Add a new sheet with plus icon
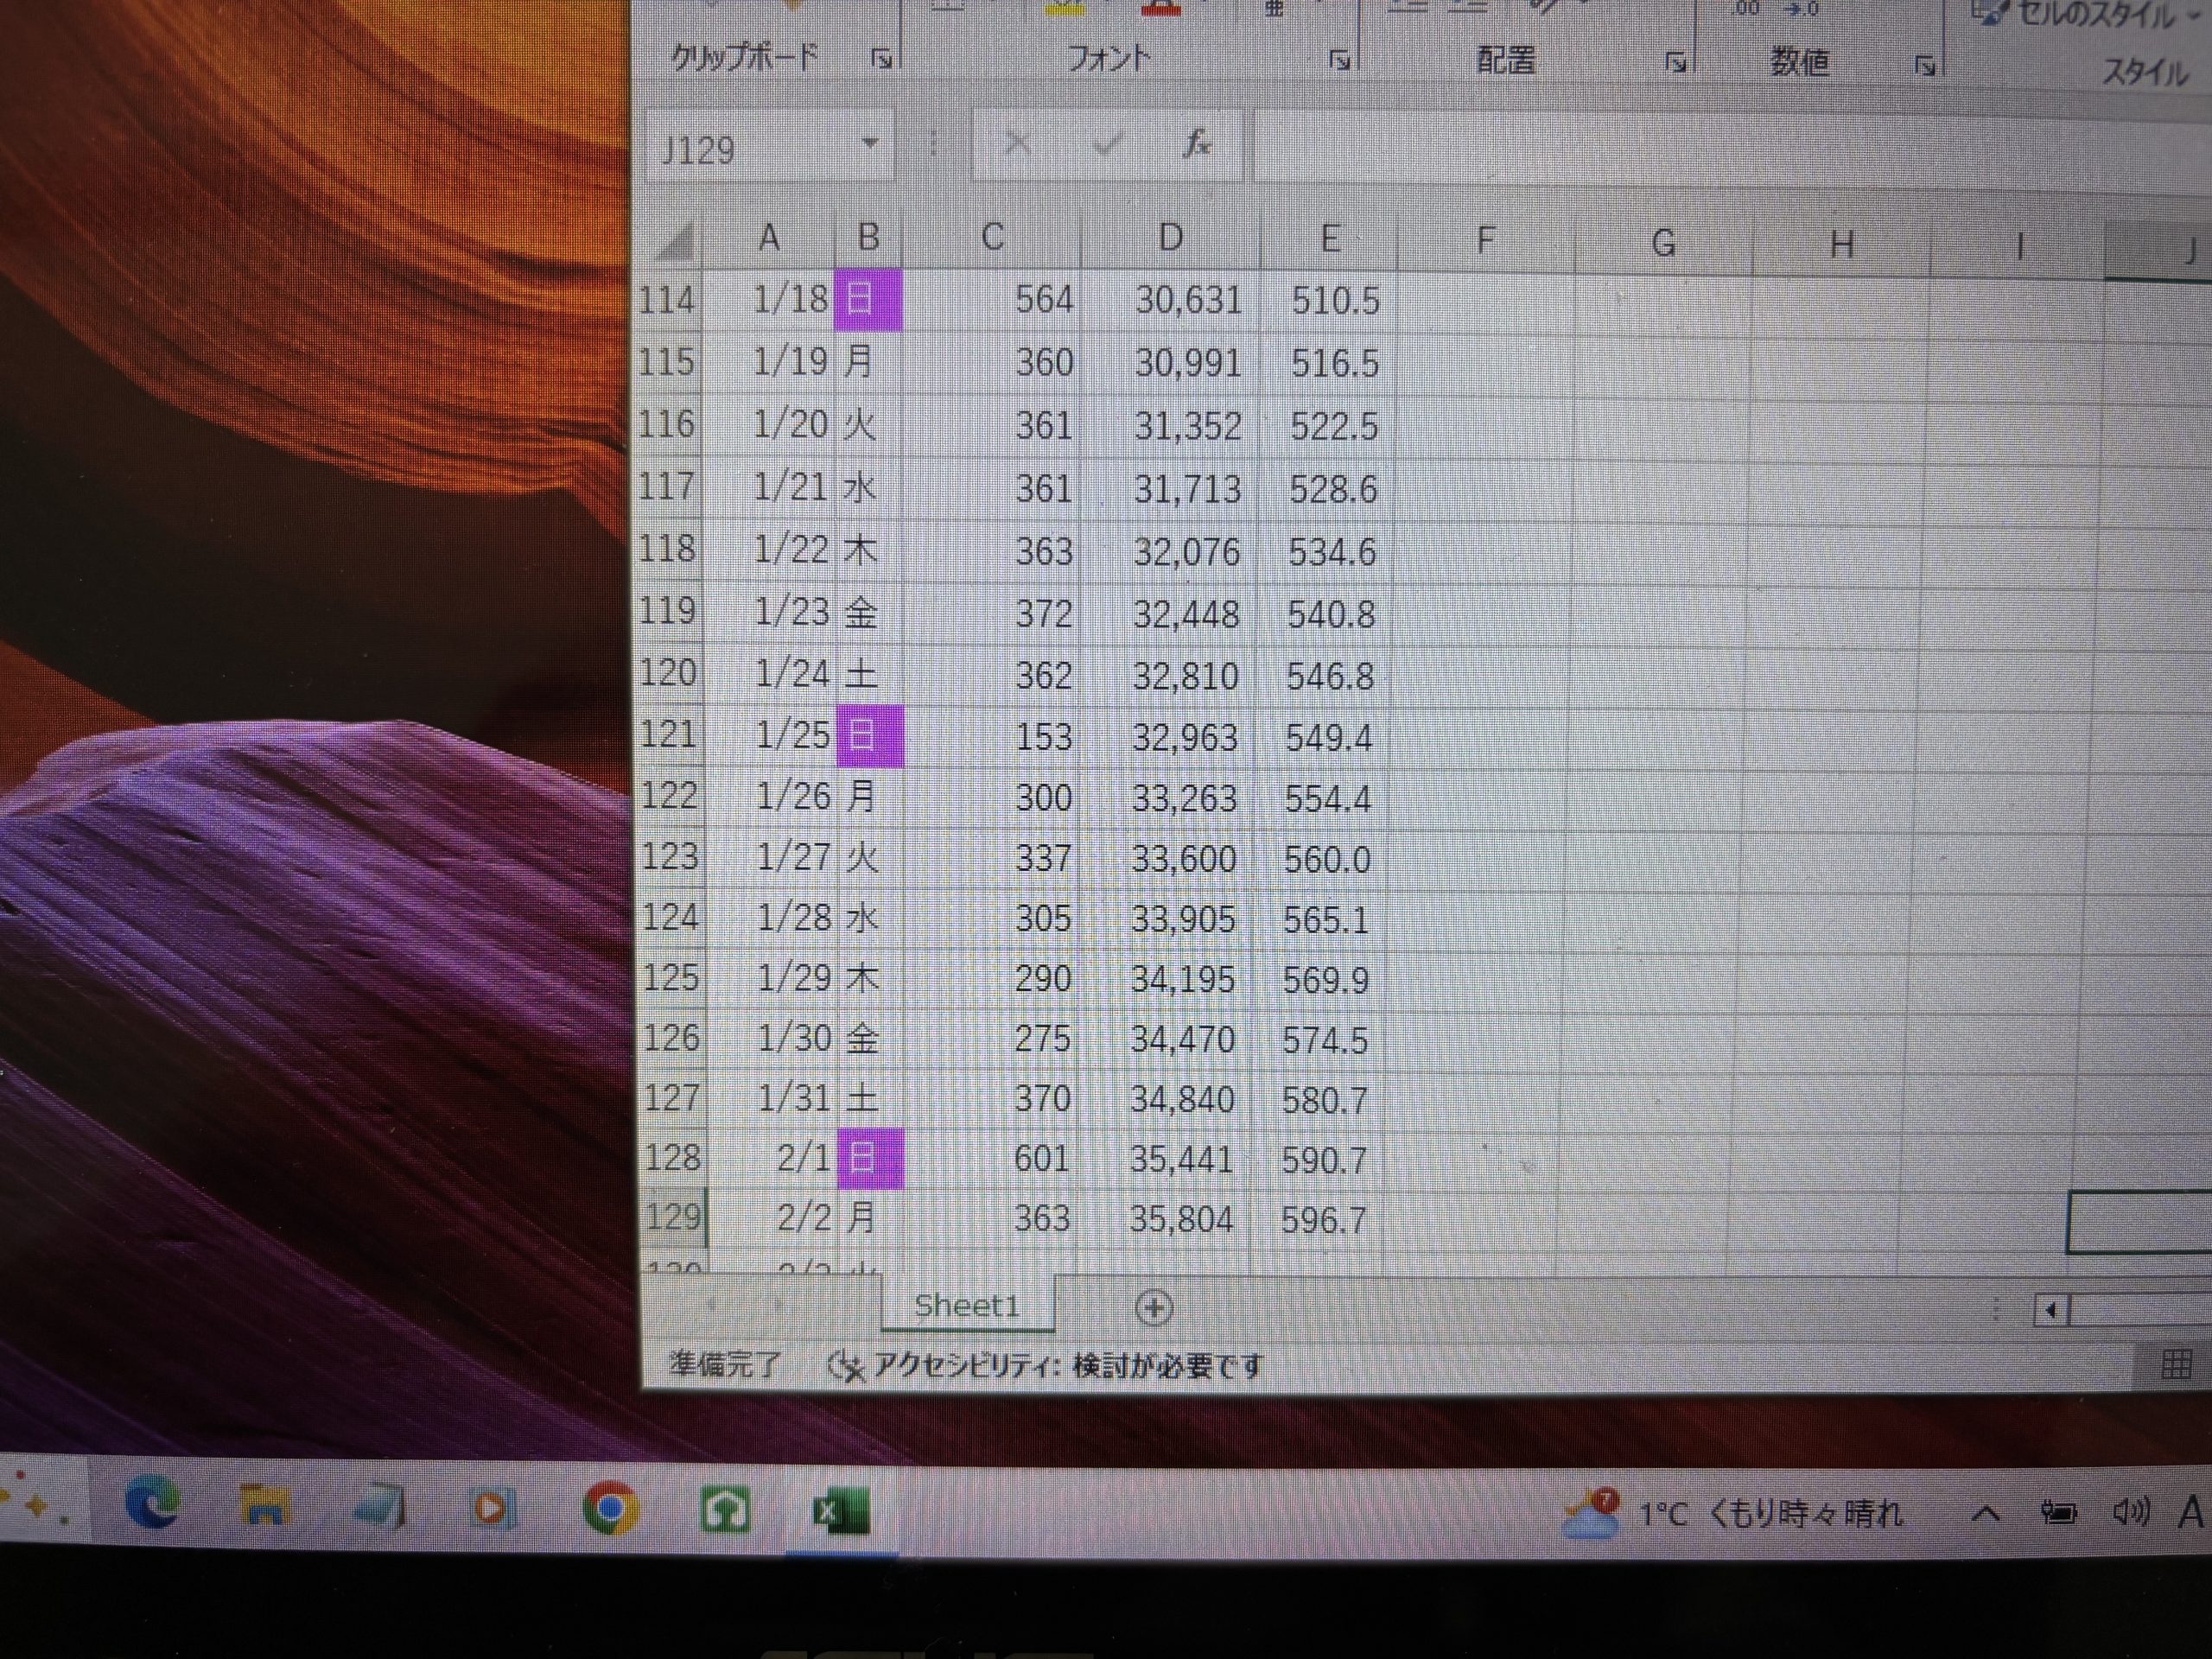This screenshot has height=1659, width=2212. click(x=1154, y=1307)
